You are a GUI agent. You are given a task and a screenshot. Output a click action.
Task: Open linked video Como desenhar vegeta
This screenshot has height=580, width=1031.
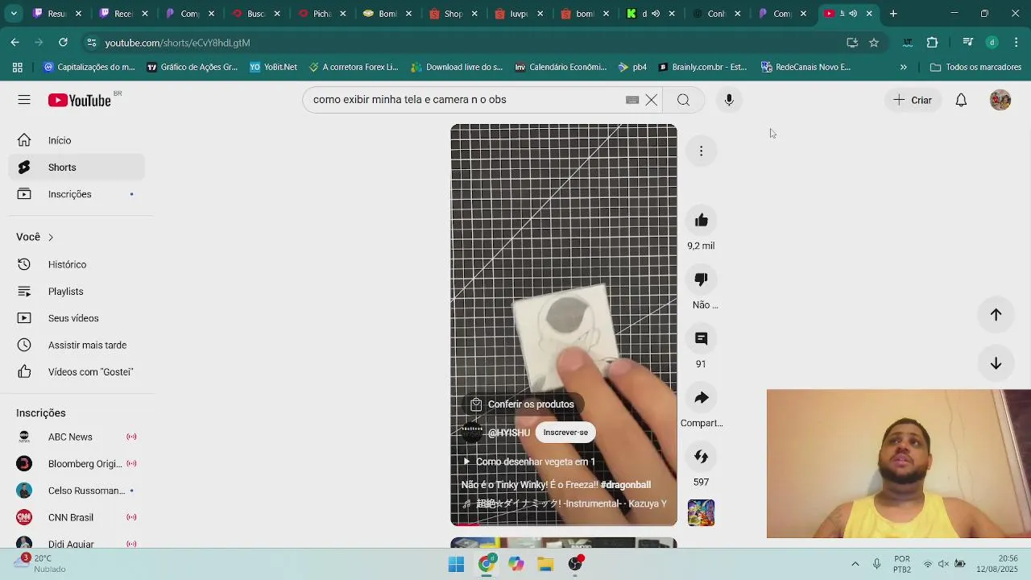click(528, 462)
